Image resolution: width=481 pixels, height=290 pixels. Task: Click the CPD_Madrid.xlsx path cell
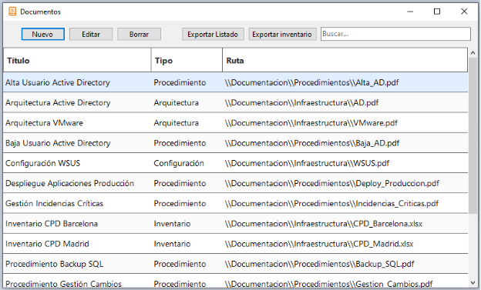click(345, 244)
